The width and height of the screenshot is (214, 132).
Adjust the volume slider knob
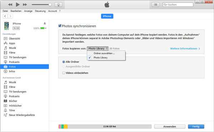50,5
